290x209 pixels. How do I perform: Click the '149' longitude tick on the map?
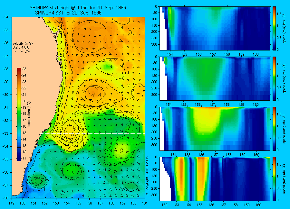tap(12, 203)
